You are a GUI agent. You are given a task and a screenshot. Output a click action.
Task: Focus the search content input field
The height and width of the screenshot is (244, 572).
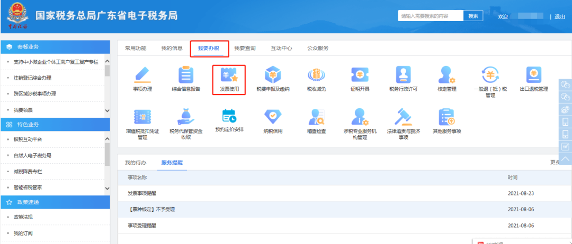click(431, 16)
